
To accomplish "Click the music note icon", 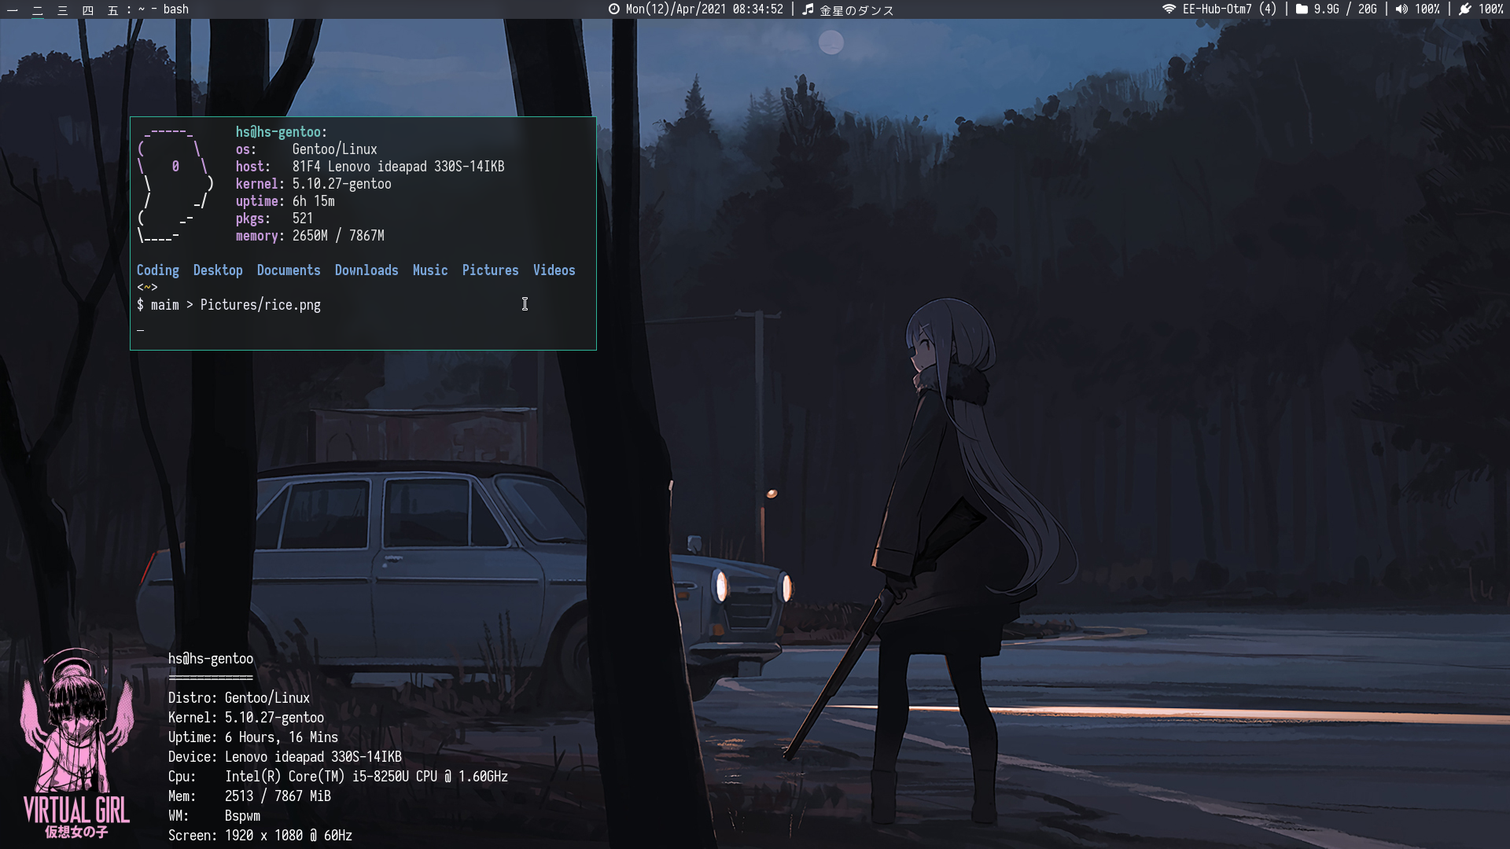I will coord(808,9).
